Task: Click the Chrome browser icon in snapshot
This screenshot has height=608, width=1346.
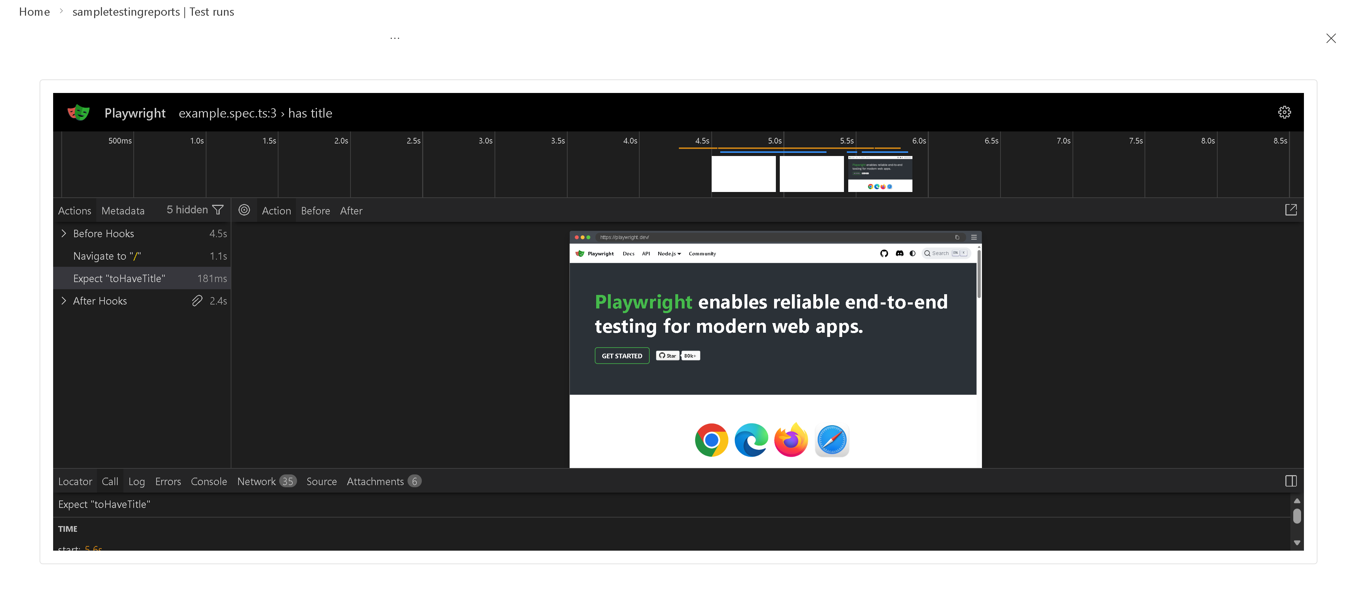Action: (711, 440)
